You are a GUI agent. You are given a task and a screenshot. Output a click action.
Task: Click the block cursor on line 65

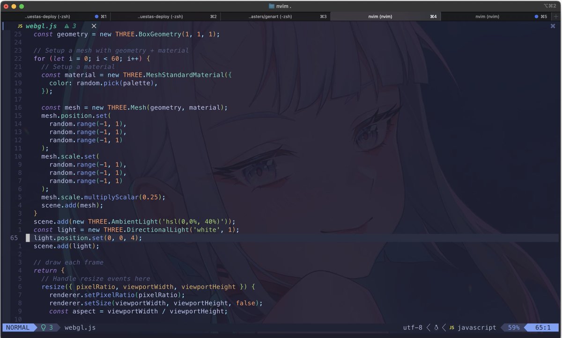point(28,238)
